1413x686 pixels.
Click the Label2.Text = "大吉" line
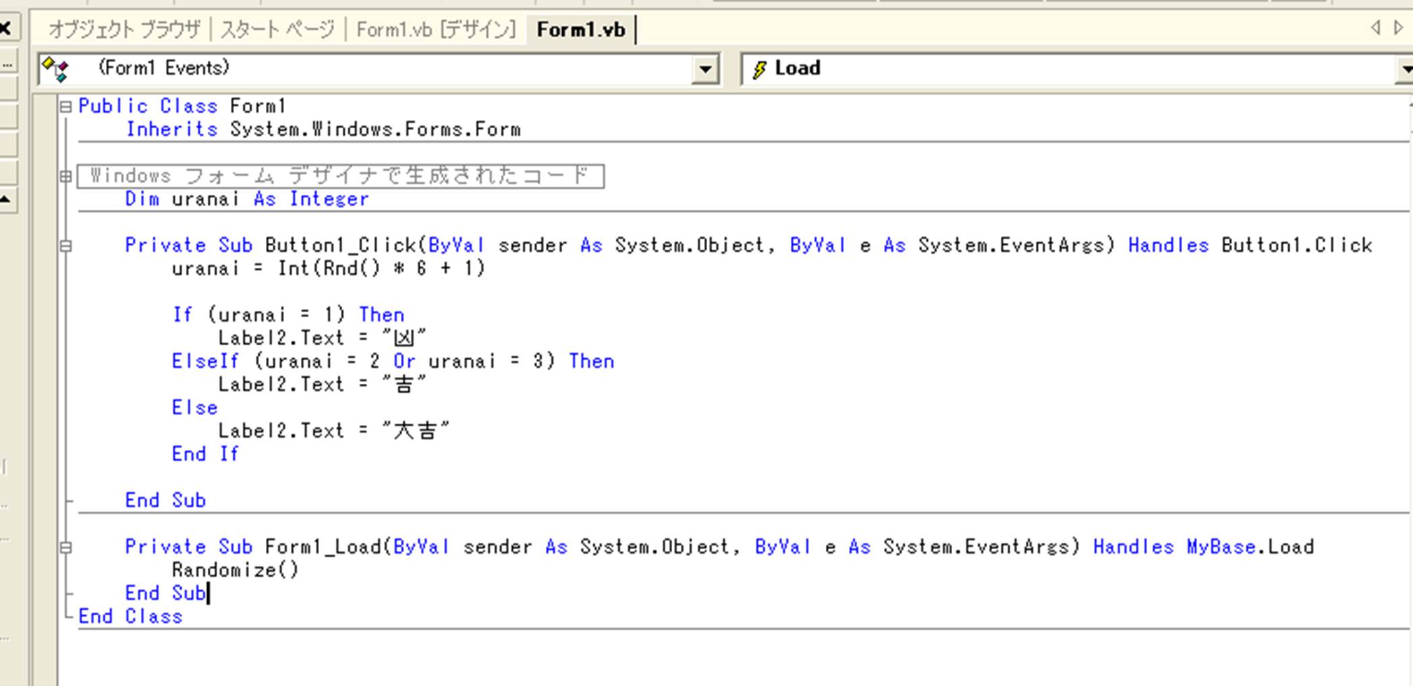click(333, 431)
